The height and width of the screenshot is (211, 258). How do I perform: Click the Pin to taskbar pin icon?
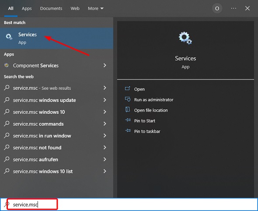[128, 131]
